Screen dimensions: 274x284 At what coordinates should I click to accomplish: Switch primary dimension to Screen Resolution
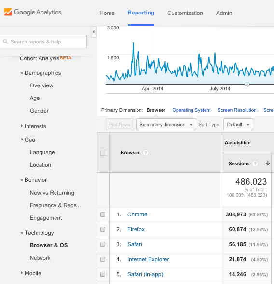coord(237,110)
